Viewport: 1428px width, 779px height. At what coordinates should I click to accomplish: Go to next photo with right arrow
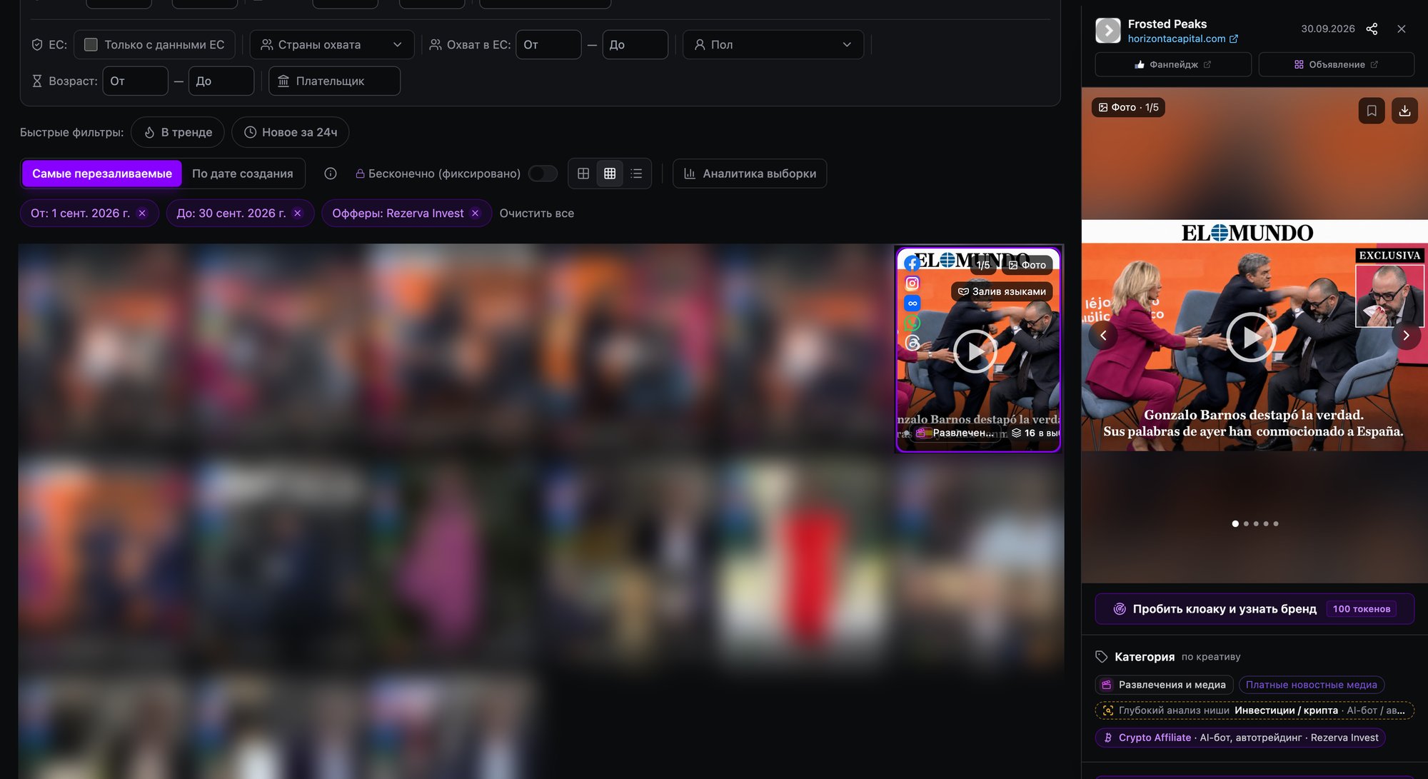pyautogui.click(x=1406, y=335)
